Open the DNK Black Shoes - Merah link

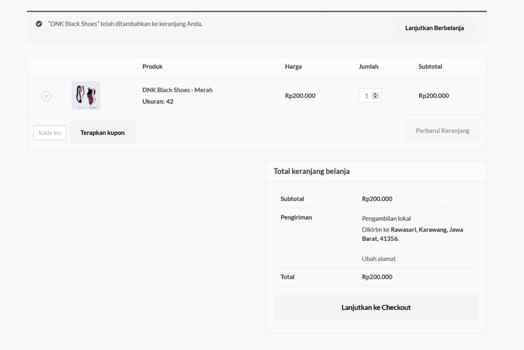(177, 90)
